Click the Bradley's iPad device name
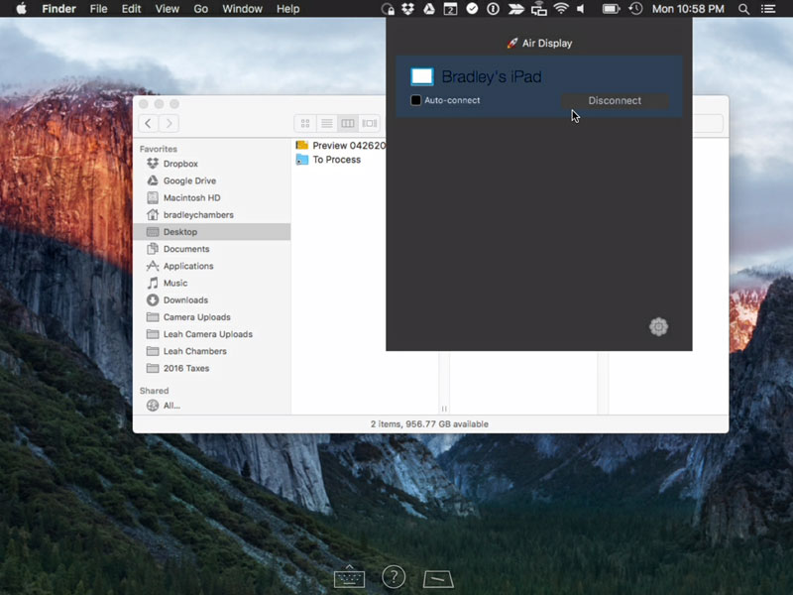This screenshot has width=793, height=595. coord(492,77)
